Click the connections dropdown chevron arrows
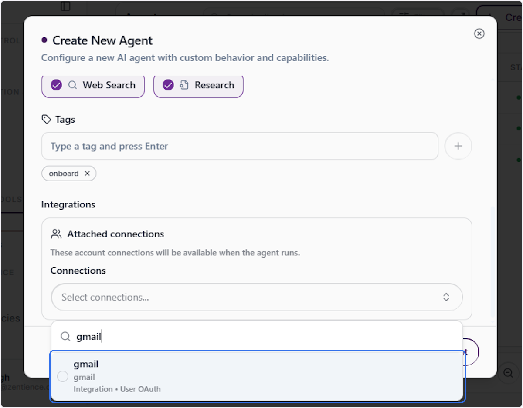 (x=446, y=297)
